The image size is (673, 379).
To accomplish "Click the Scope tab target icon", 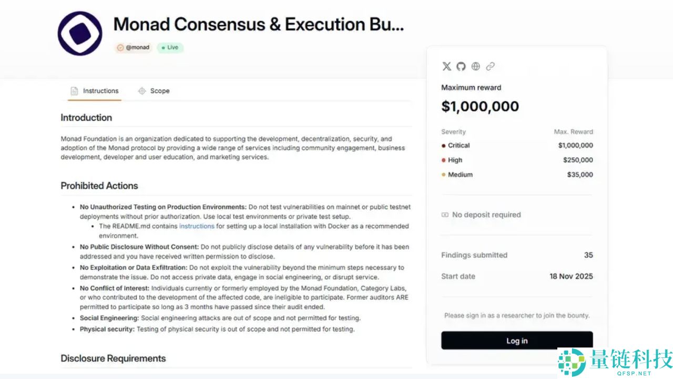I will point(141,91).
